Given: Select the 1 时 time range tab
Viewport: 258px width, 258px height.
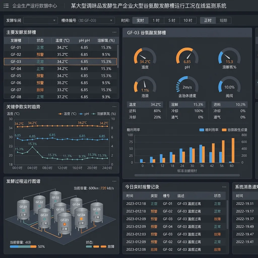Looking at the screenshot, I should coord(156,20).
